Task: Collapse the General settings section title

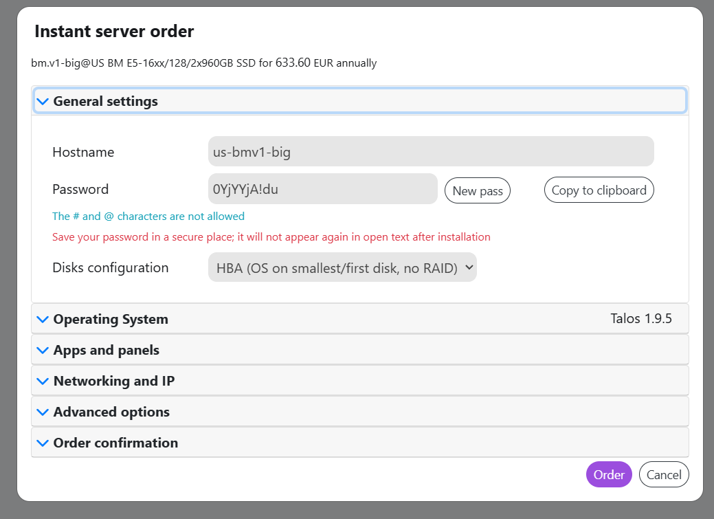Action: [x=106, y=102]
